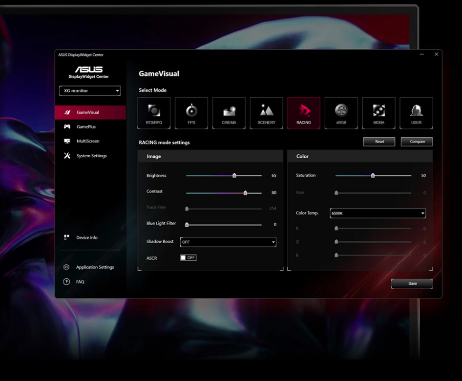Image resolution: width=462 pixels, height=381 pixels.
Task: Toggle the ASCR switch on
Action: tap(188, 257)
